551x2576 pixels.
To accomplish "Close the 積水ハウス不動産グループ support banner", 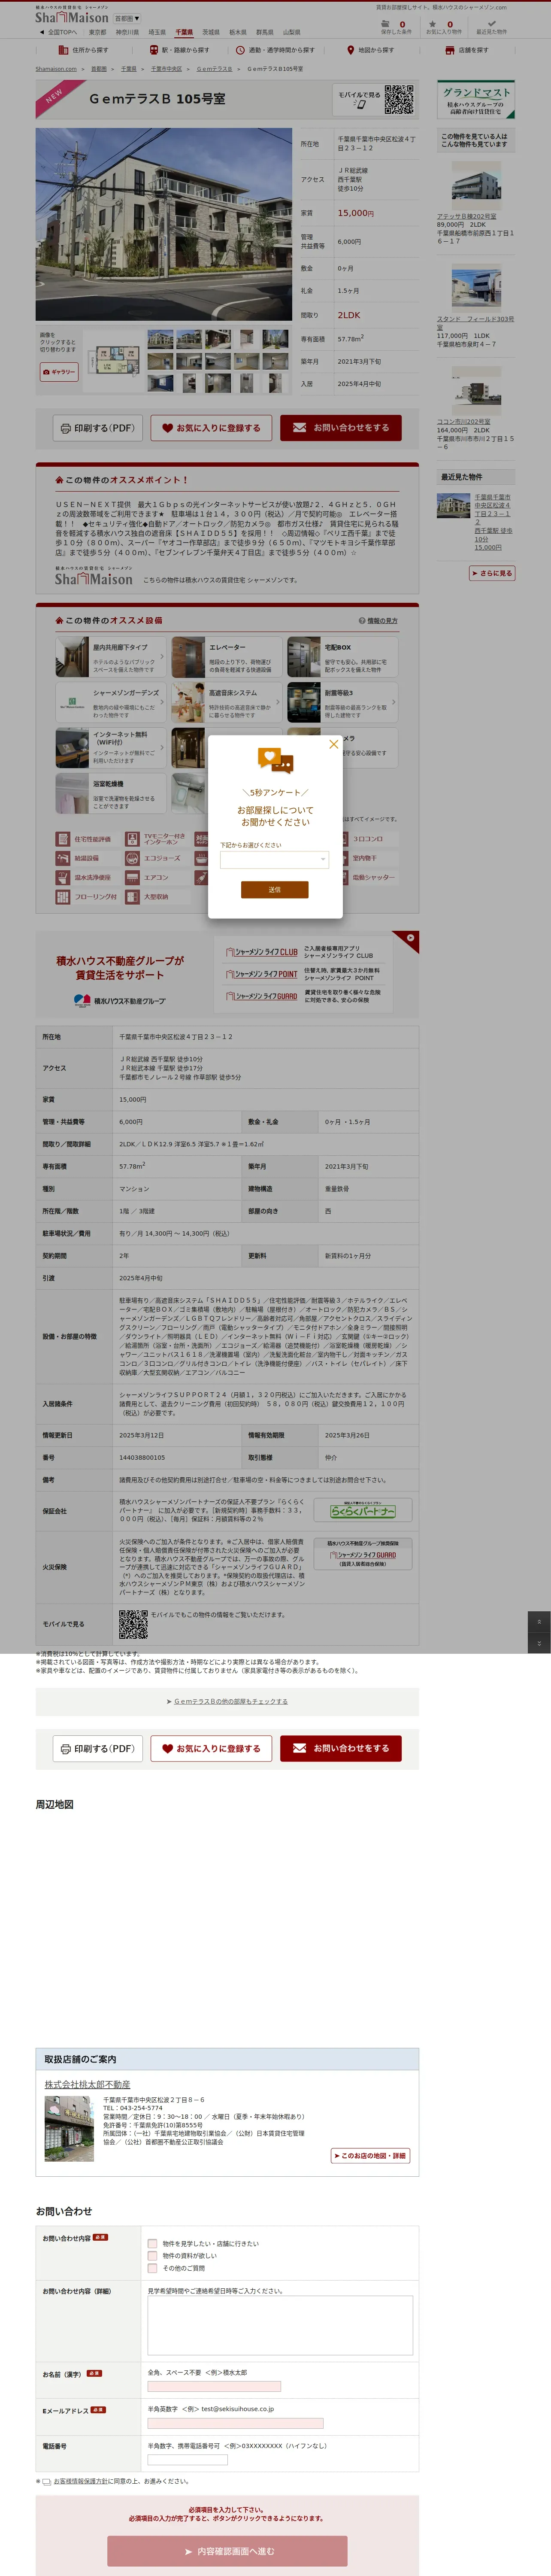I will pos(410,938).
